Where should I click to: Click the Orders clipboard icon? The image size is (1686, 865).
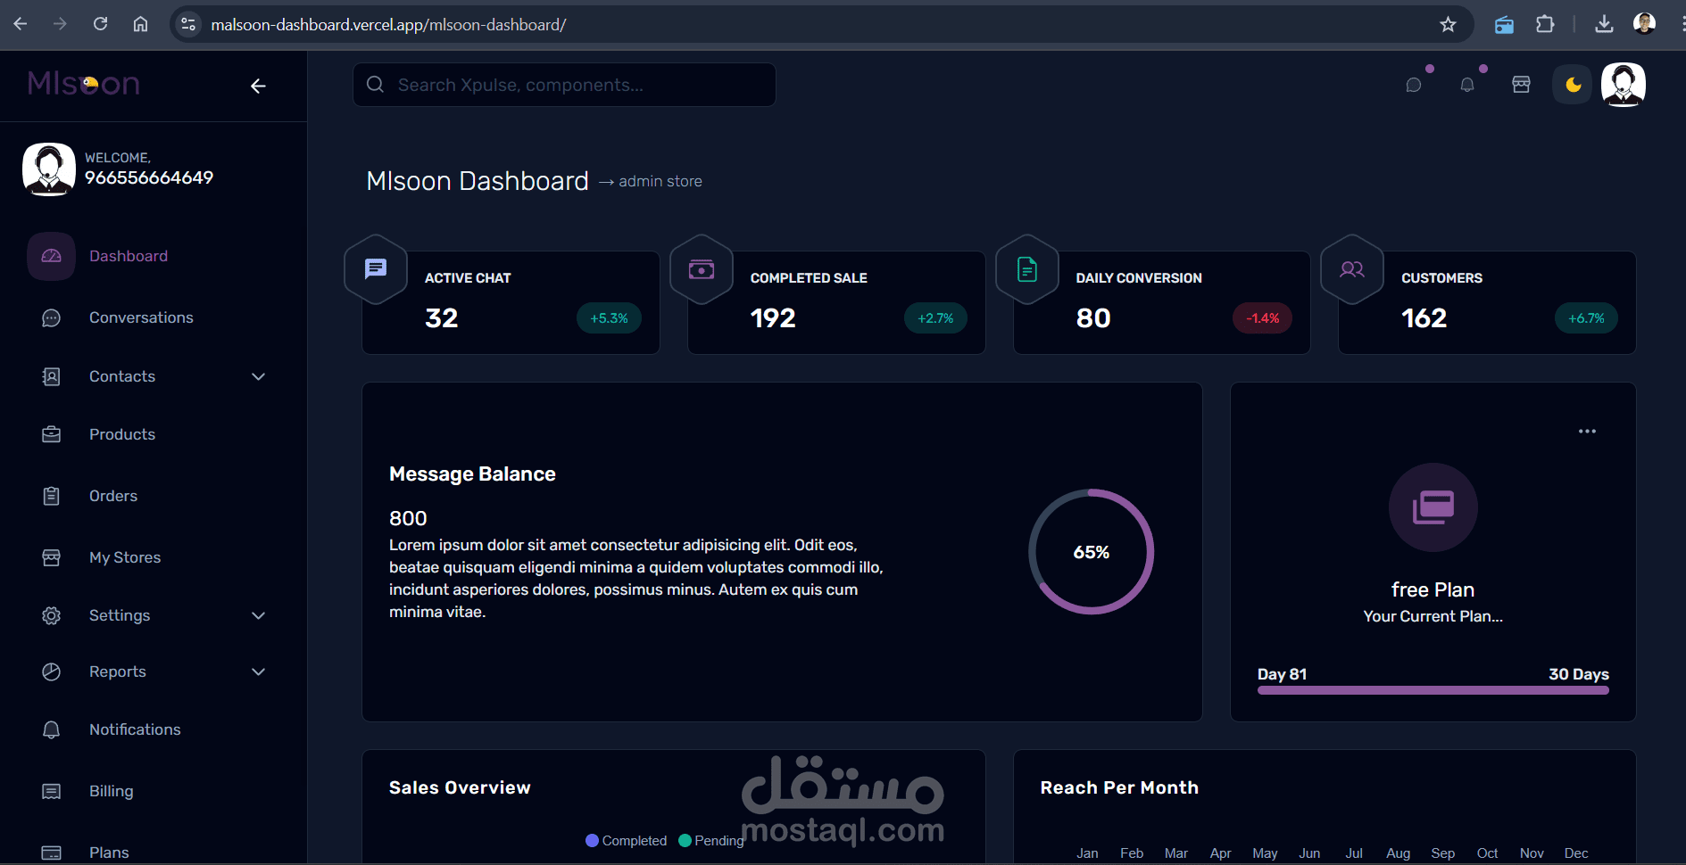coord(52,496)
